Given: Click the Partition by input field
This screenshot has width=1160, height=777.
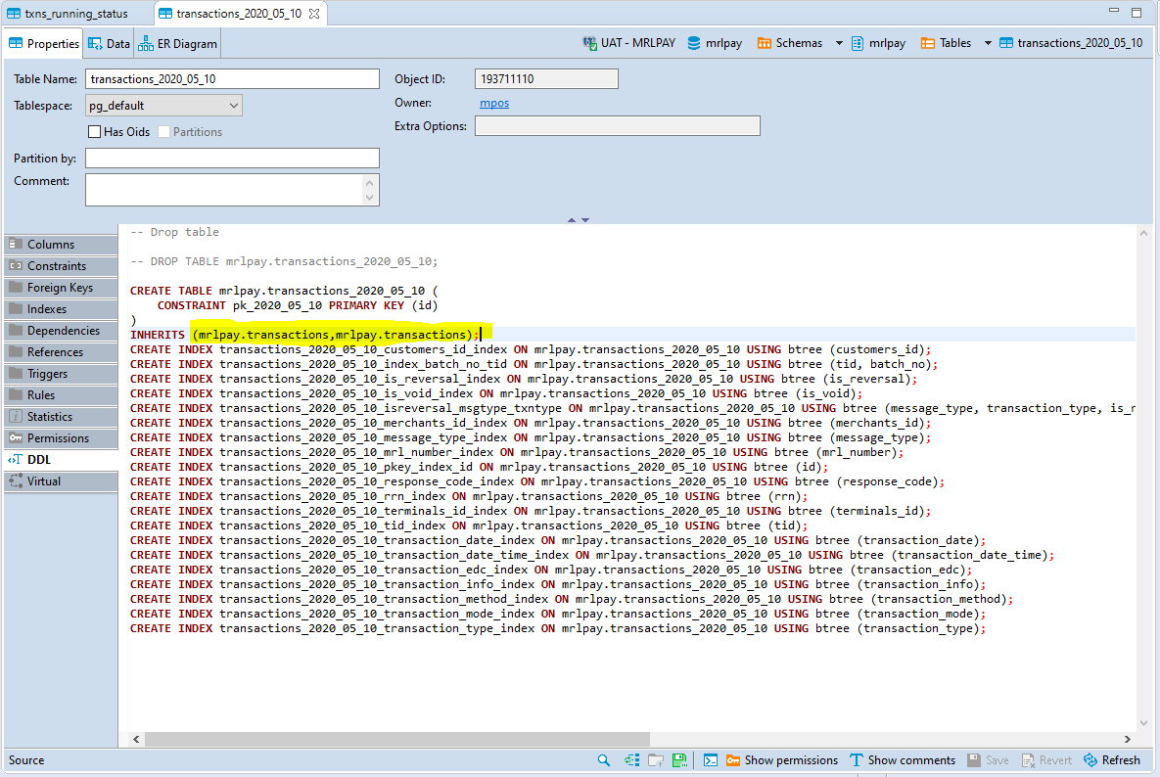Looking at the screenshot, I should [232, 158].
